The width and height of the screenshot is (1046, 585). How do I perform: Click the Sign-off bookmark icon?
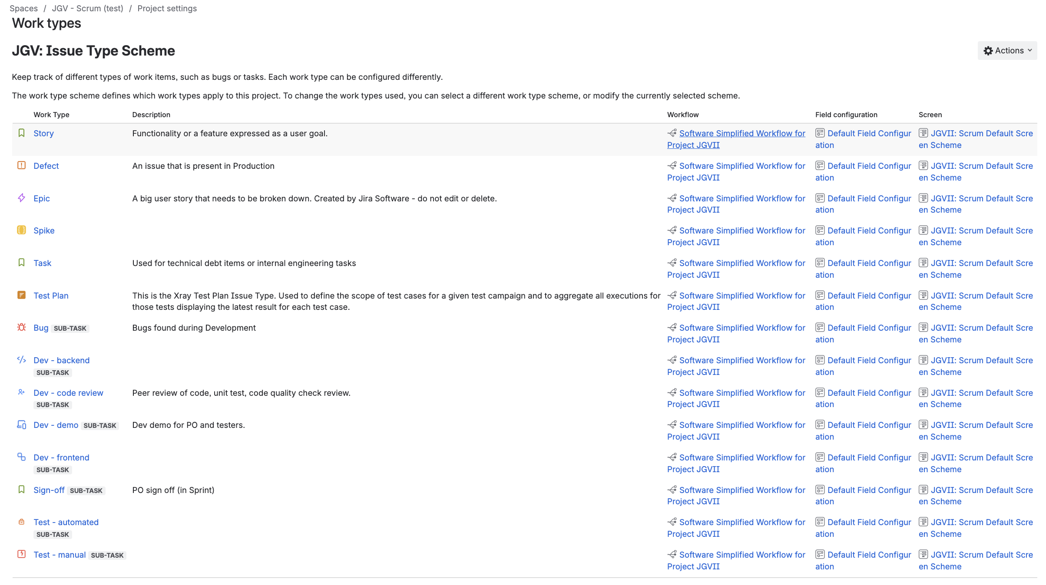21,490
